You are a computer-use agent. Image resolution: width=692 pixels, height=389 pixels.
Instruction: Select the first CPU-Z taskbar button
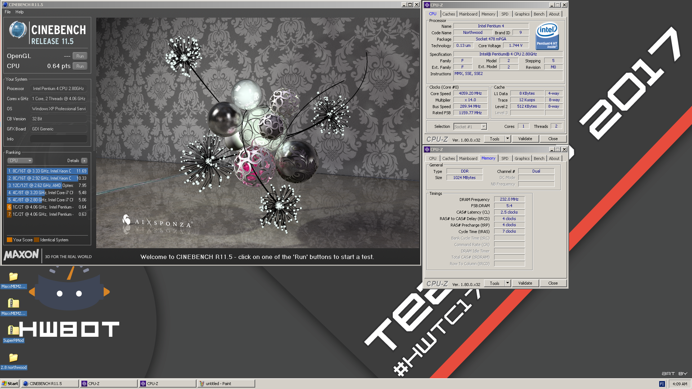108,384
